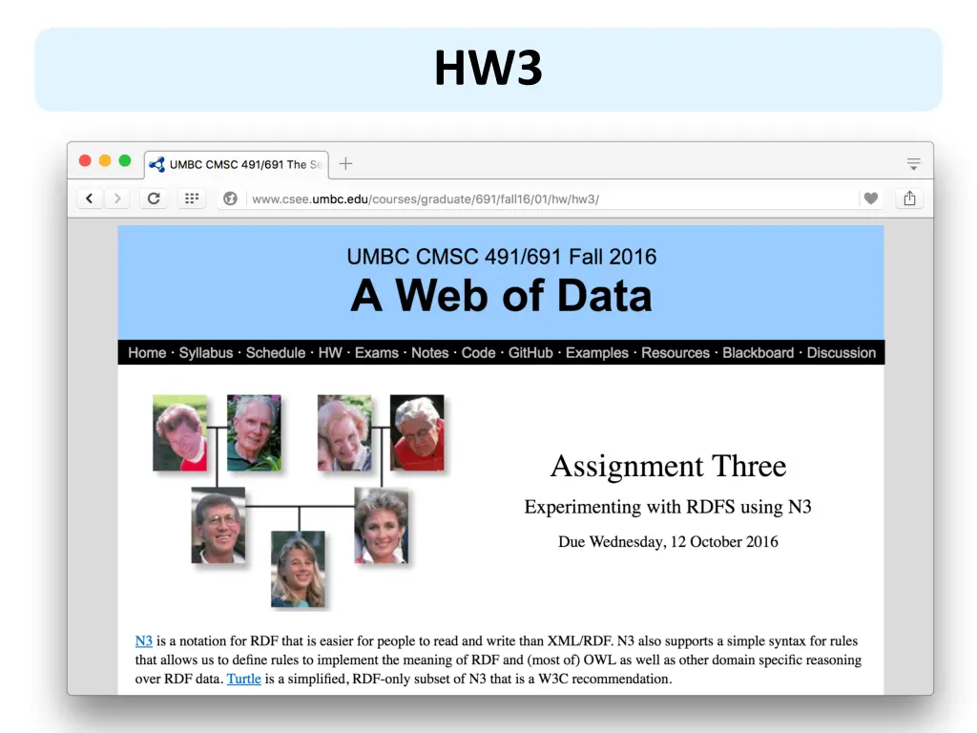Open a new tab with the plus icon
The width and height of the screenshot is (977, 733).
(x=345, y=163)
